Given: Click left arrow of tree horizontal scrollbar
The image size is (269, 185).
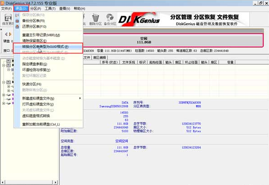Looking at the screenshot, I should pos(2,182).
